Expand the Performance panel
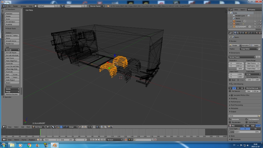263x148 pixels. (x=235, y=102)
